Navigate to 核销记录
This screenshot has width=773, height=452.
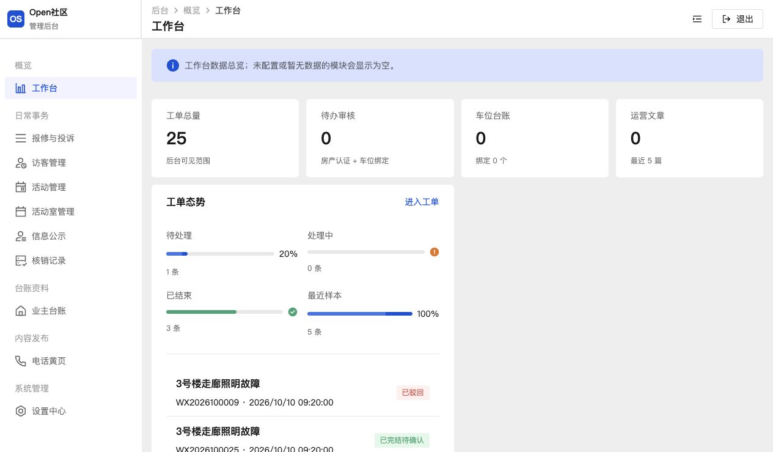click(x=71, y=261)
